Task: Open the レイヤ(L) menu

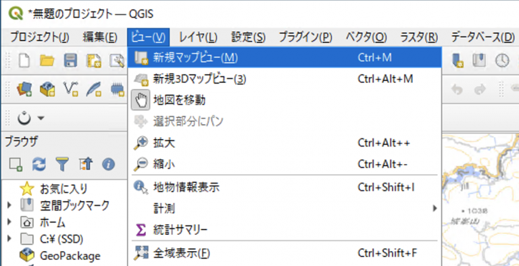Action: [x=198, y=37]
